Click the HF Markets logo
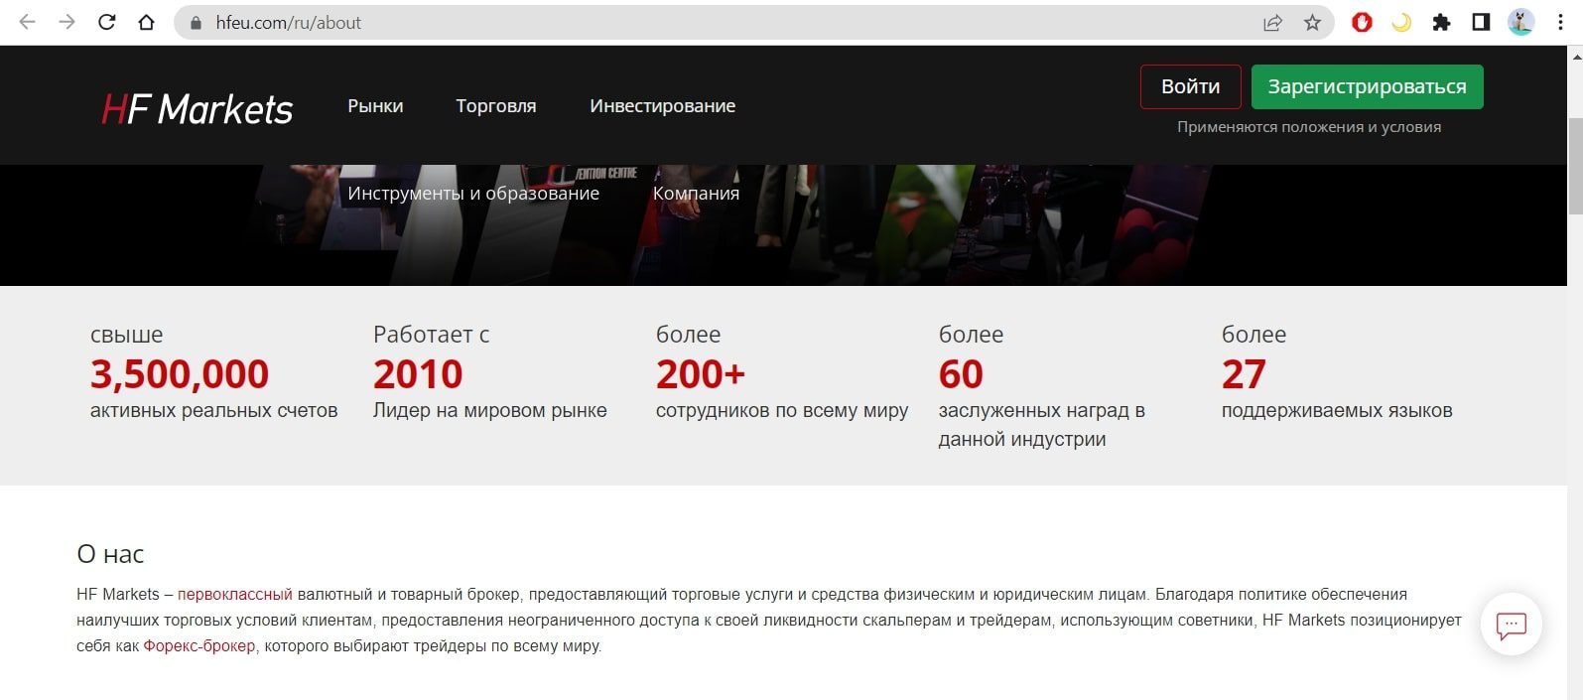 coord(198,108)
